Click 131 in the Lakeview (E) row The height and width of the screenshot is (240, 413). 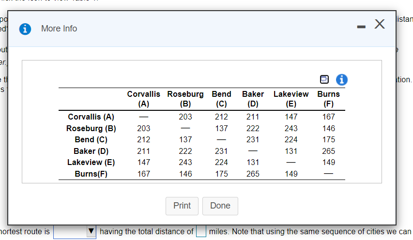[253, 163]
